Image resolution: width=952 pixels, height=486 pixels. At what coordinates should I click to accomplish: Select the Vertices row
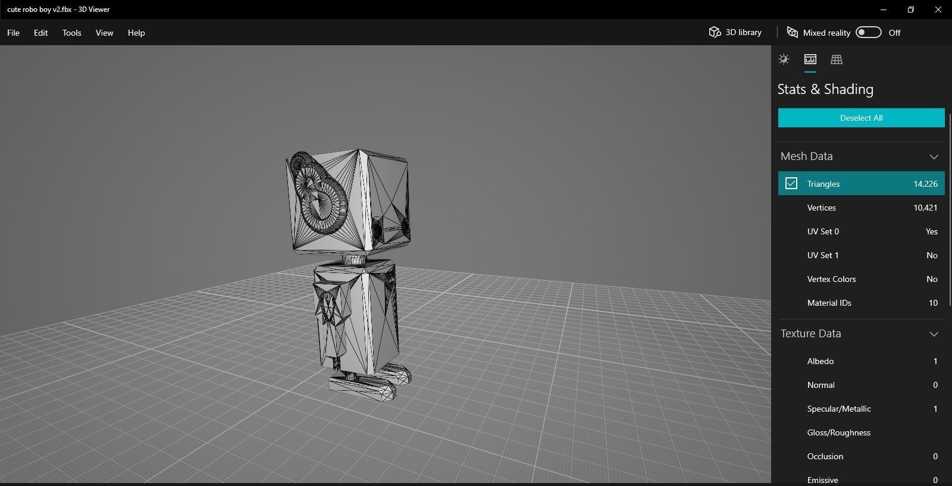[861, 208]
